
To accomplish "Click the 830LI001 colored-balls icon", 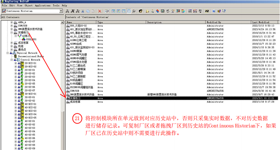I will click(24, 39).
